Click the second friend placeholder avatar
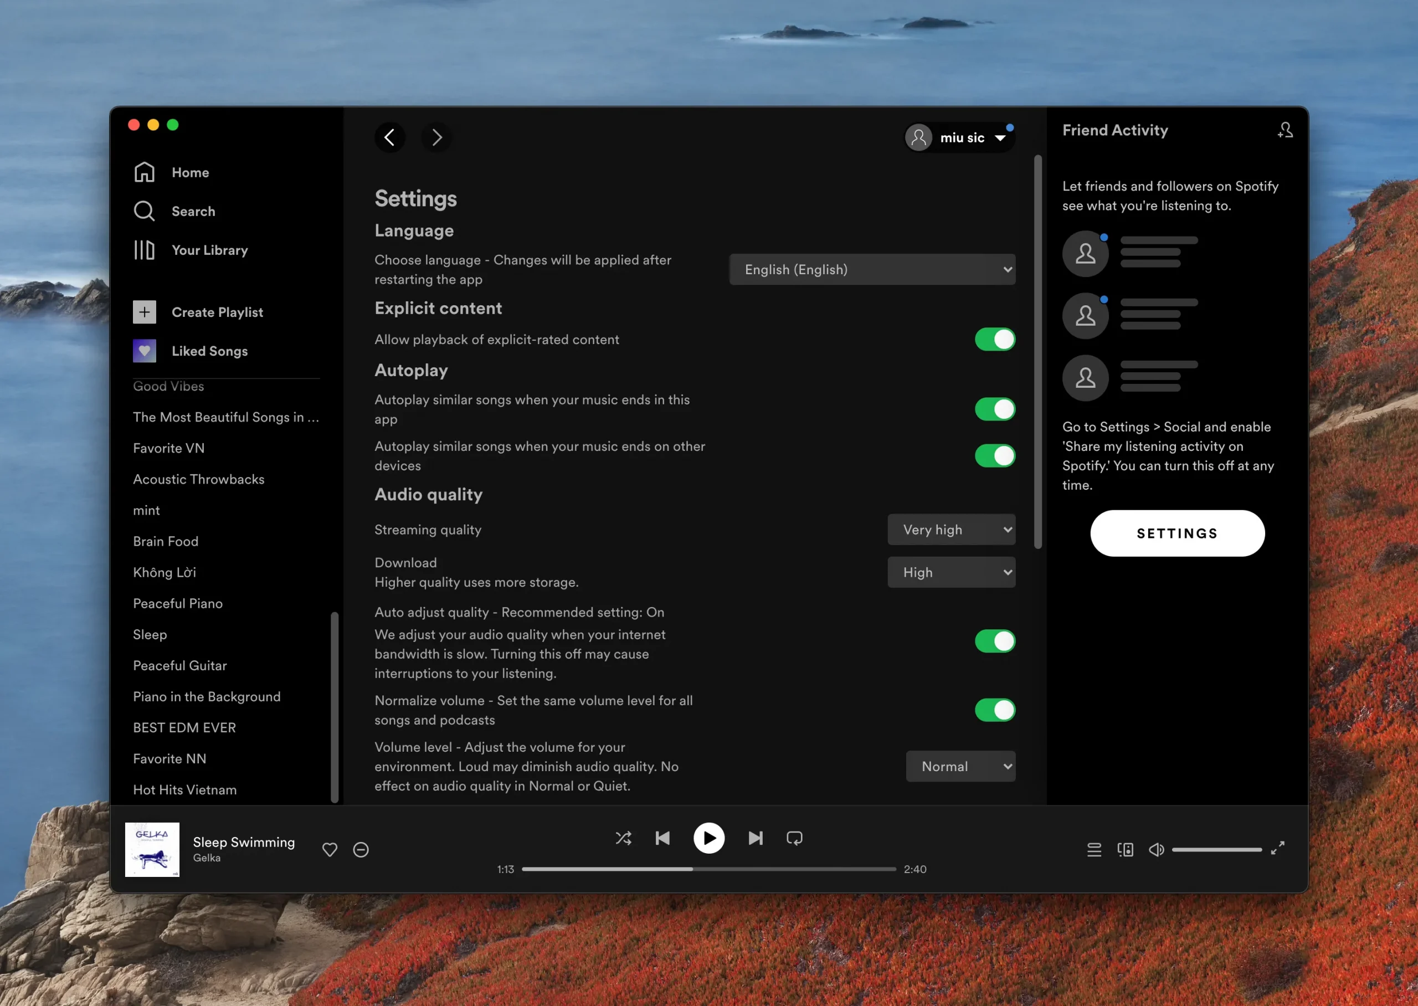1418x1006 pixels. tap(1085, 315)
